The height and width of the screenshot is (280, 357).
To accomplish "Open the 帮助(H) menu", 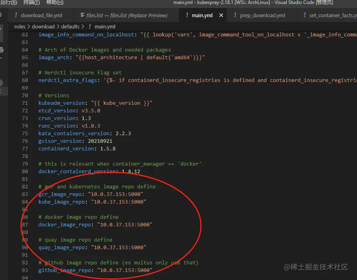I will (54, 2).
